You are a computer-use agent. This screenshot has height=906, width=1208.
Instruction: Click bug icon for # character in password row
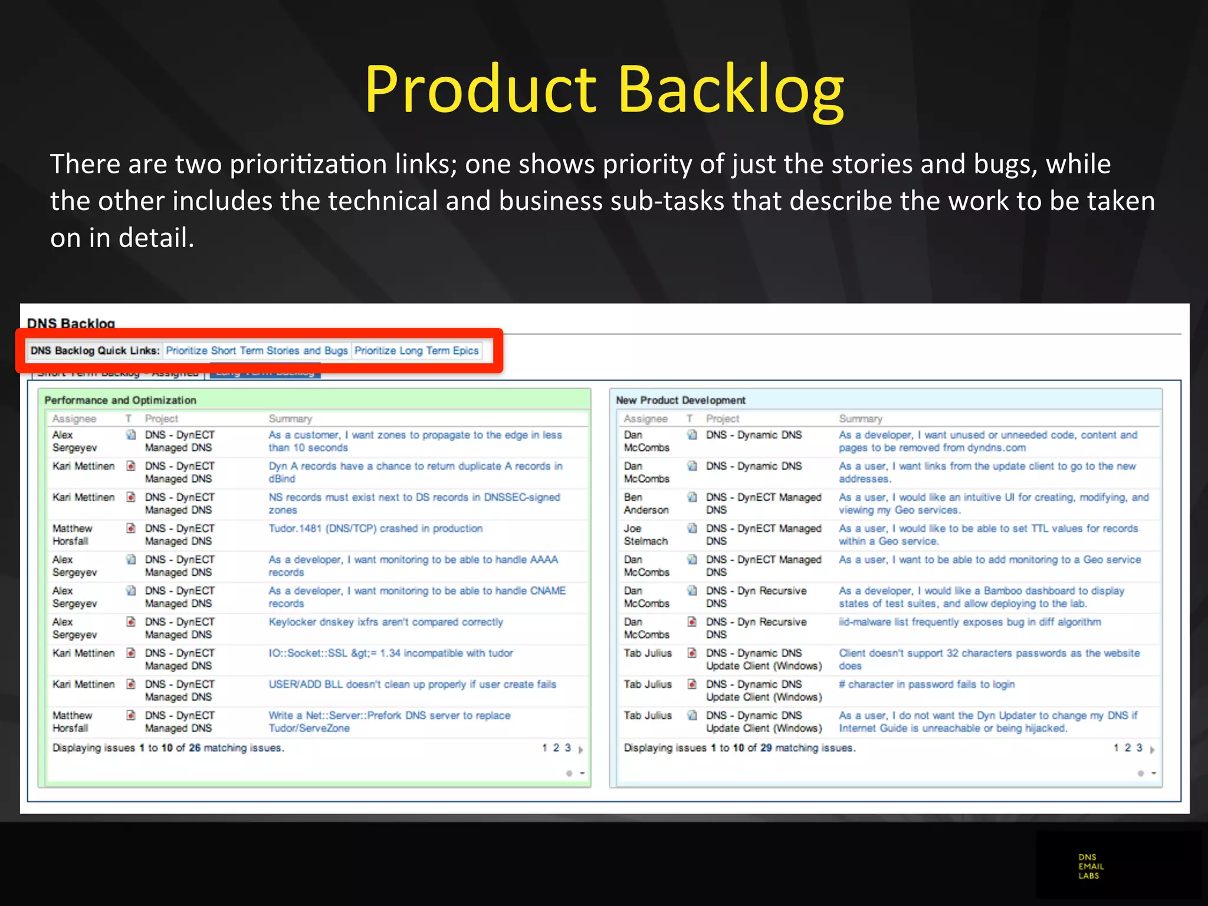(692, 684)
